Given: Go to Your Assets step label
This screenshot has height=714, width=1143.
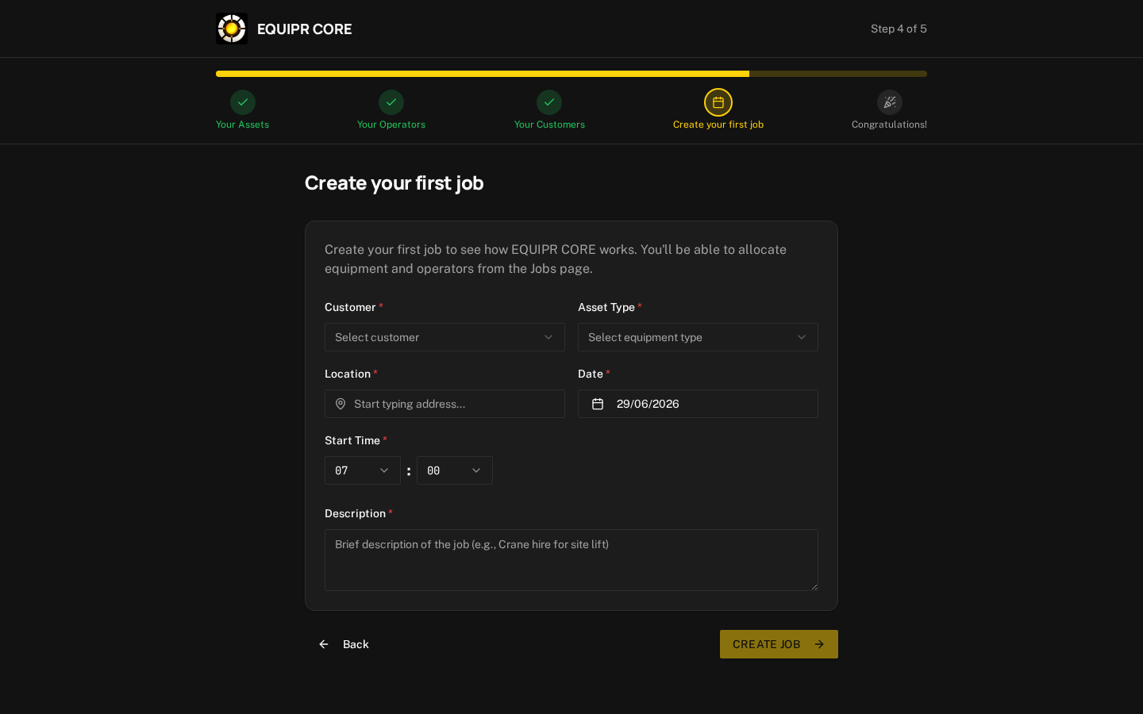Looking at the screenshot, I should [243, 125].
